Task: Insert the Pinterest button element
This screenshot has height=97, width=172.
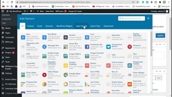Action: click(137, 47)
